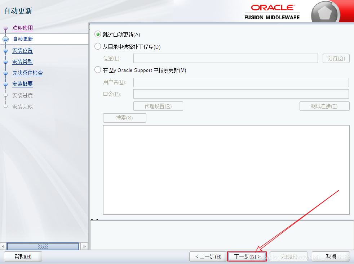Viewport: 354px width, 264px height.
Task: Click the sidebar horizontal scrollbar thumb
Action: pyautogui.click(x=43, y=246)
